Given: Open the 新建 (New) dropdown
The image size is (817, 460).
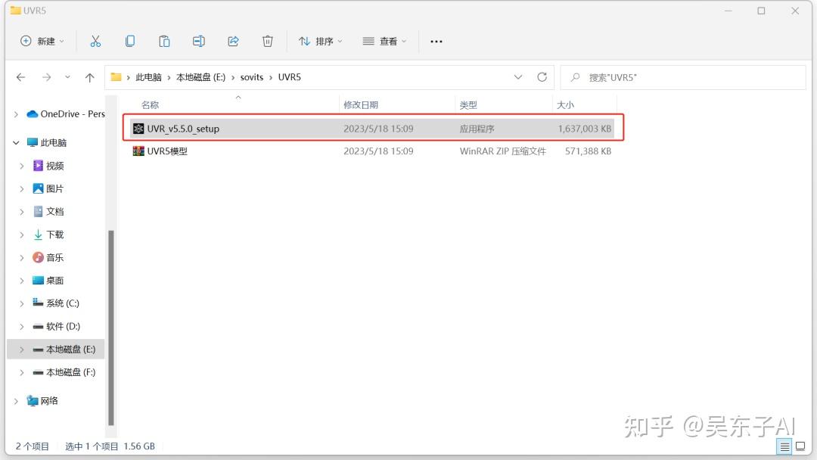Looking at the screenshot, I should (42, 41).
